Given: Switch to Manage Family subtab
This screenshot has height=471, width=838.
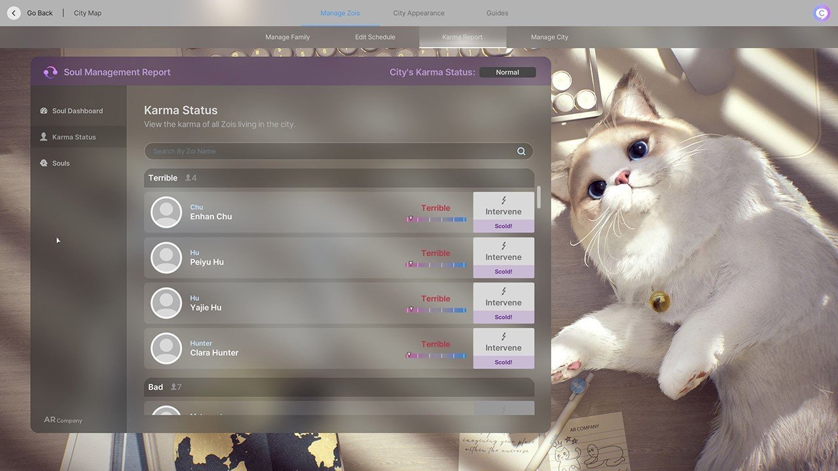Looking at the screenshot, I should [287, 37].
